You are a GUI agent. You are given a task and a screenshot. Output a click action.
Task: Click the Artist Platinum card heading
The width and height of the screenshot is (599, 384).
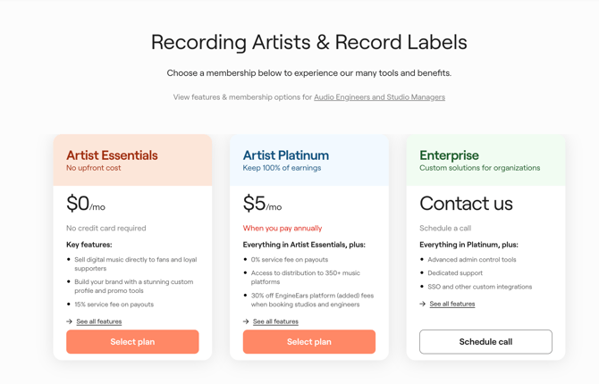[x=286, y=155]
